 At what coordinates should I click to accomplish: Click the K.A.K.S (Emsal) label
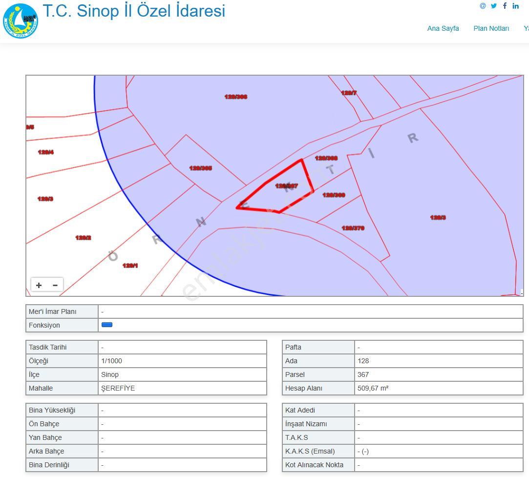pyautogui.click(x=310, y=451)
